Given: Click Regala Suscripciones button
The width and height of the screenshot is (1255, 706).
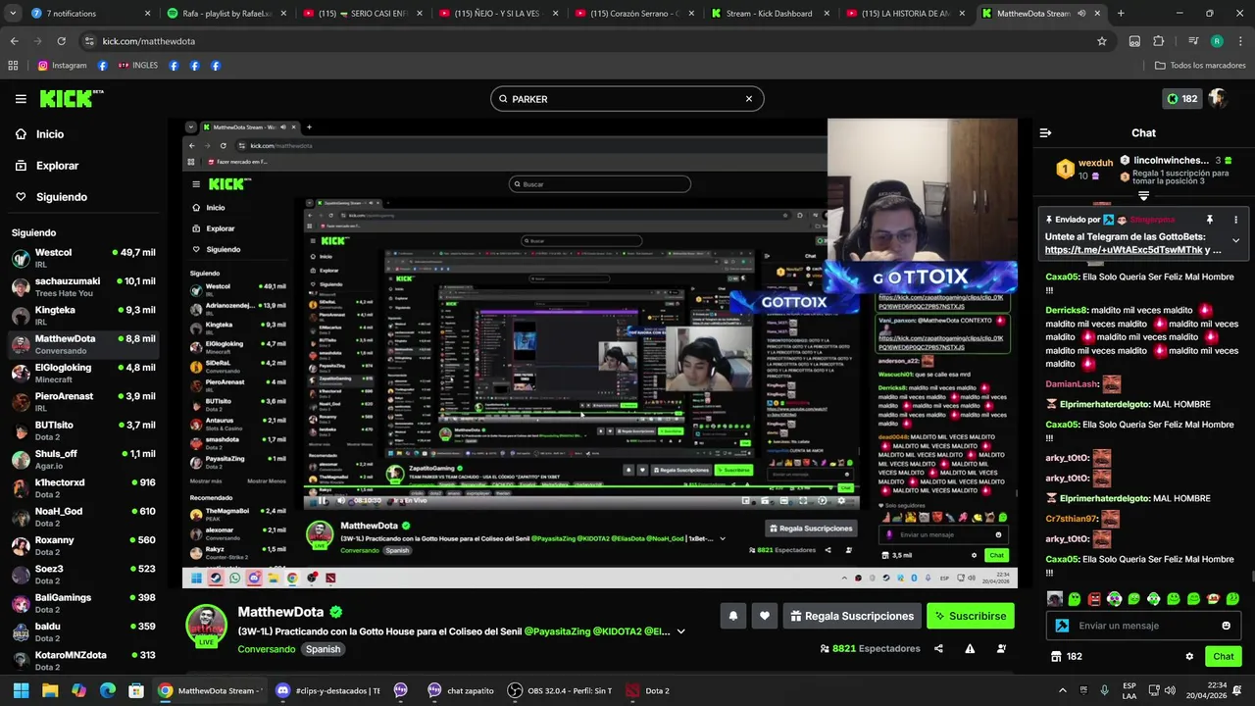Looking at the screenshot, I should pyautogui.click(x=851, y=616).
